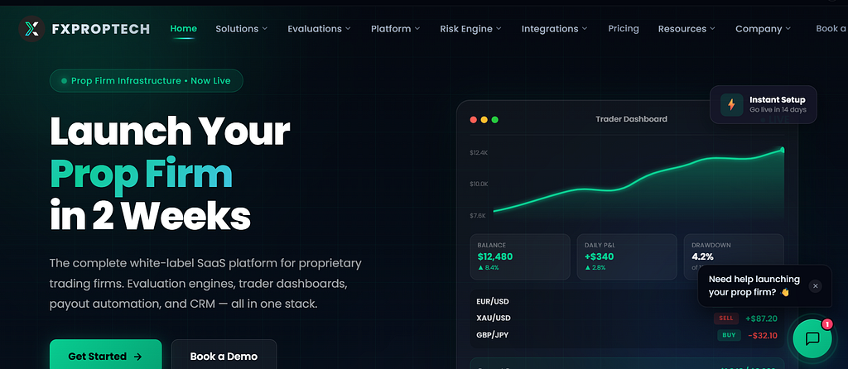Expand the Integrations chevron arrow
Screen dimensions: 848x369
coord(585,29)
